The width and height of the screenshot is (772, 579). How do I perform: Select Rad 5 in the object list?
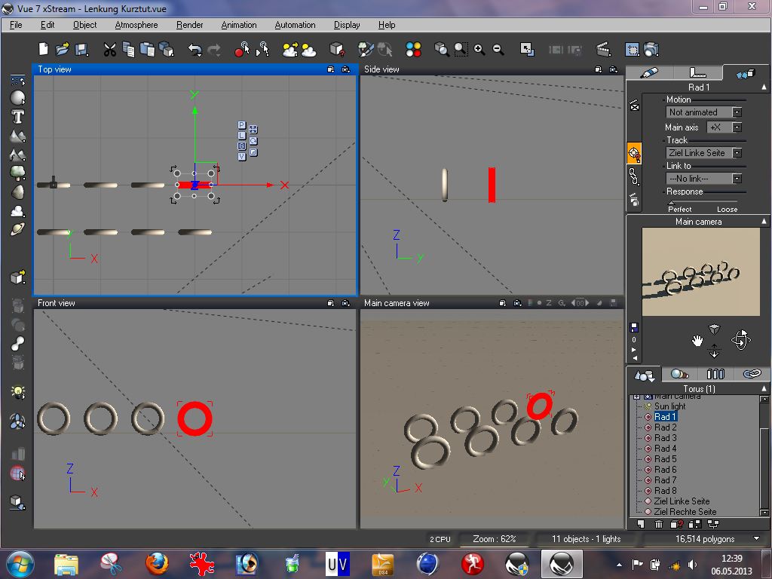[665, 459]
